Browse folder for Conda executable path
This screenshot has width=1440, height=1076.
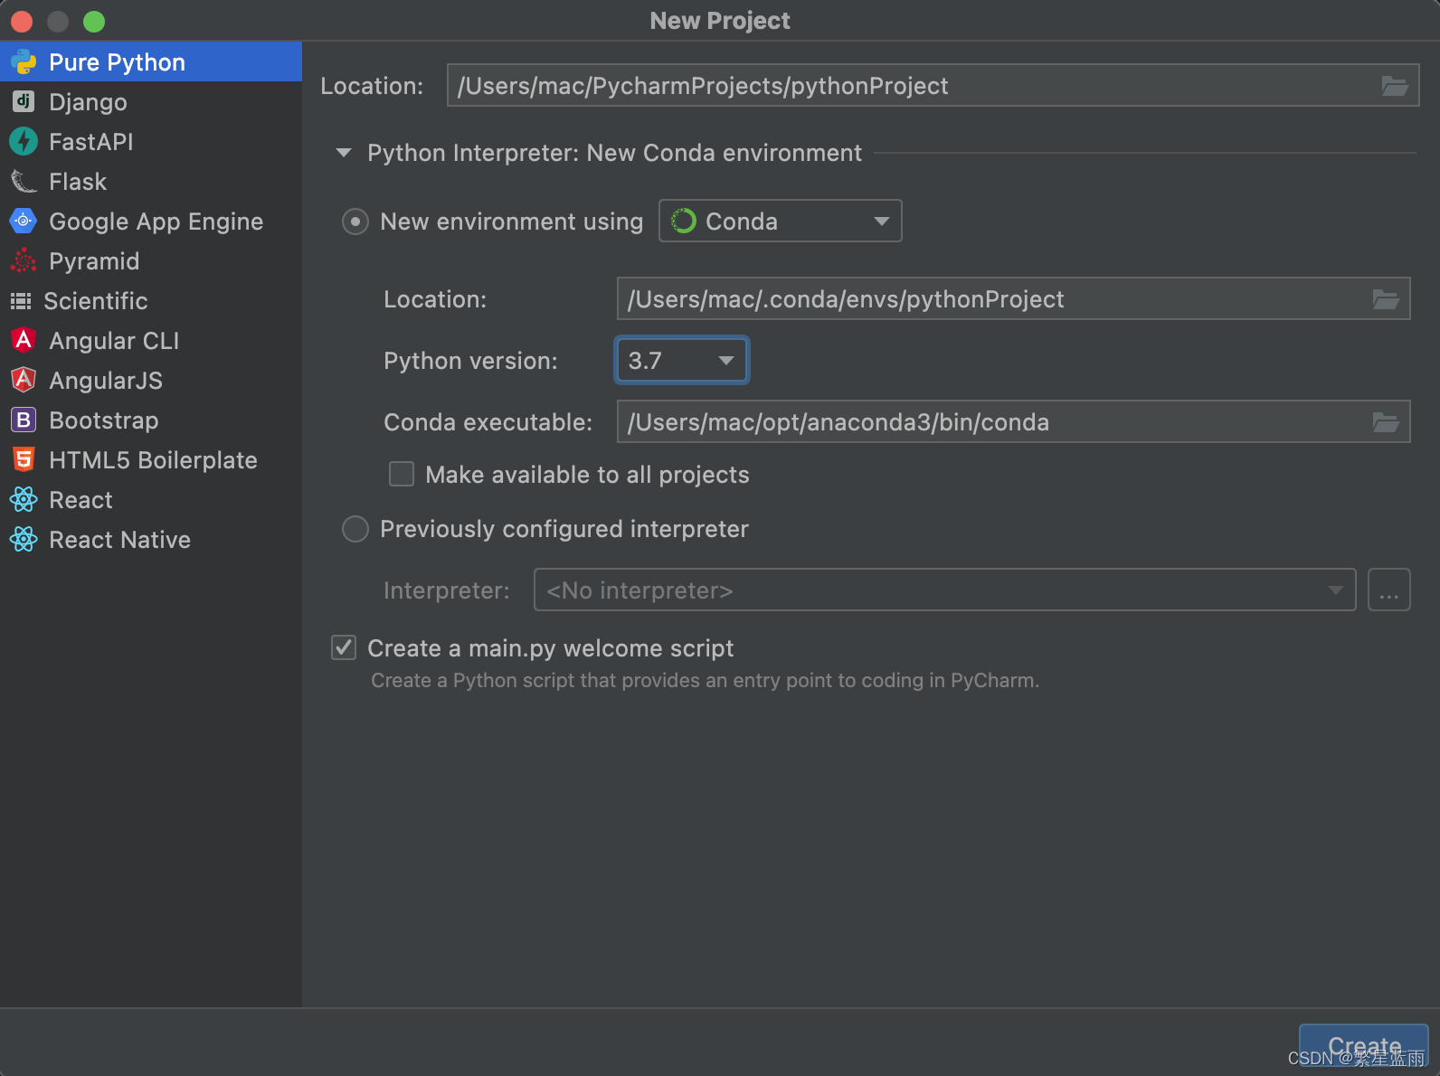pyautogui.click(x=1386, y=422)
